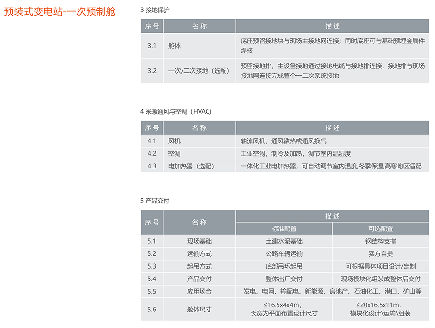
Task: Select the 4 采暖通风与空调（HVAC）heading
Action: (x=175, y=111)
